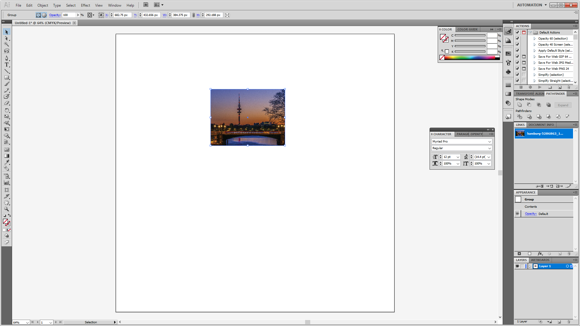Select the Type tool
The image size is (580, 326).
(7, 65)
